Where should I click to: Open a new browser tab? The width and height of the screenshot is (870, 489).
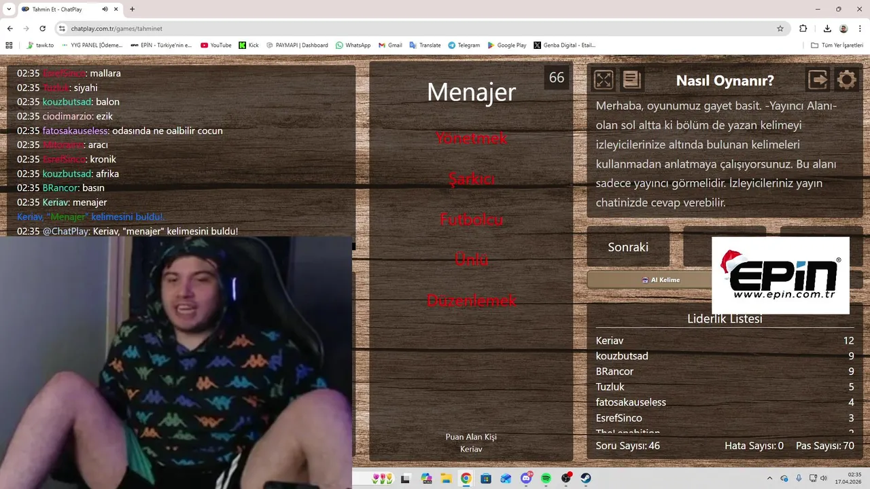tap(132, 10)
